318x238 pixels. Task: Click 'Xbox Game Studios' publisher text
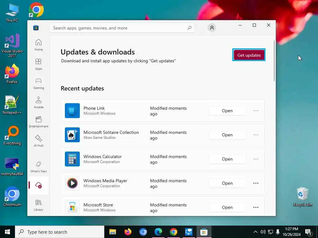coord(100,138)
